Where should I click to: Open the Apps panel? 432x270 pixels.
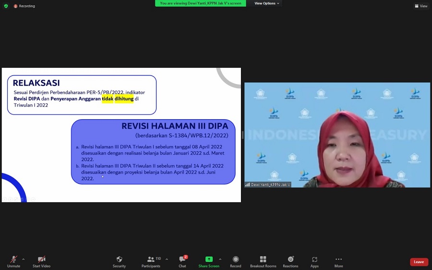point(314,261)
